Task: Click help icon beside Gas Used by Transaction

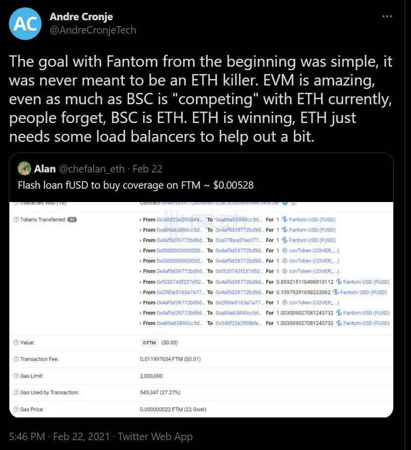Action: coord(16,393)
